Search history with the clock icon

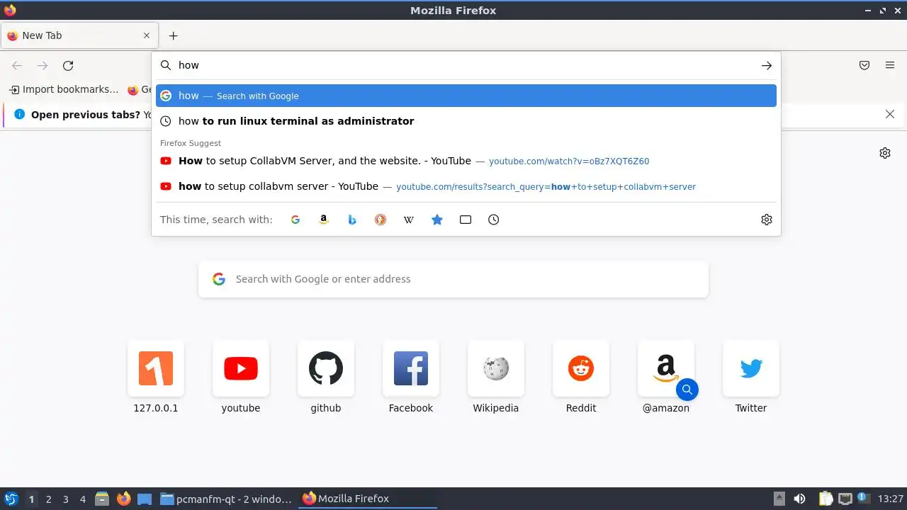click(x=494, y=220)
